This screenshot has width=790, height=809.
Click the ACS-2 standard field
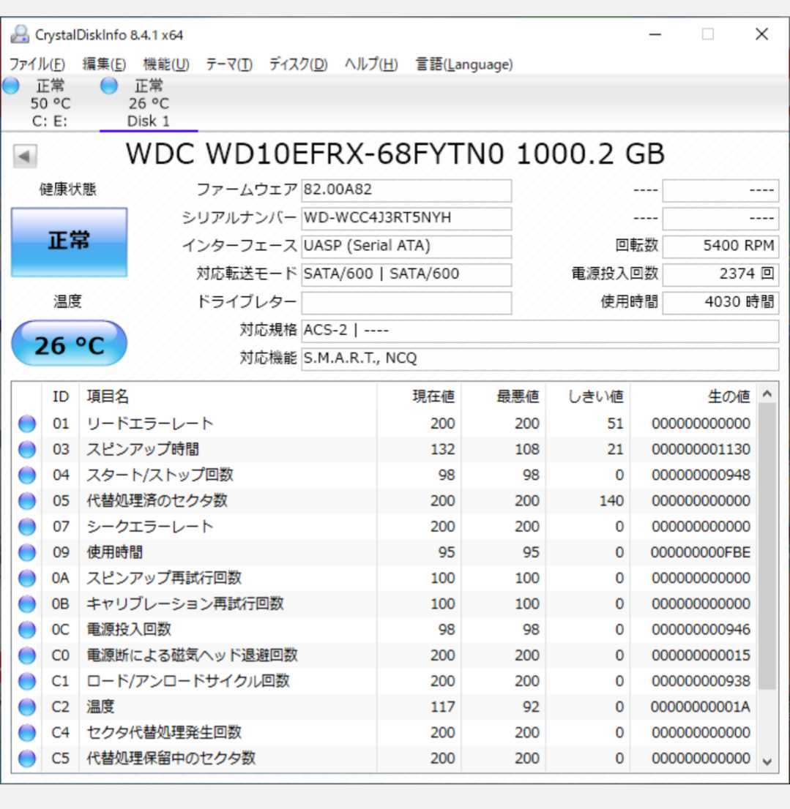point(540,330)
